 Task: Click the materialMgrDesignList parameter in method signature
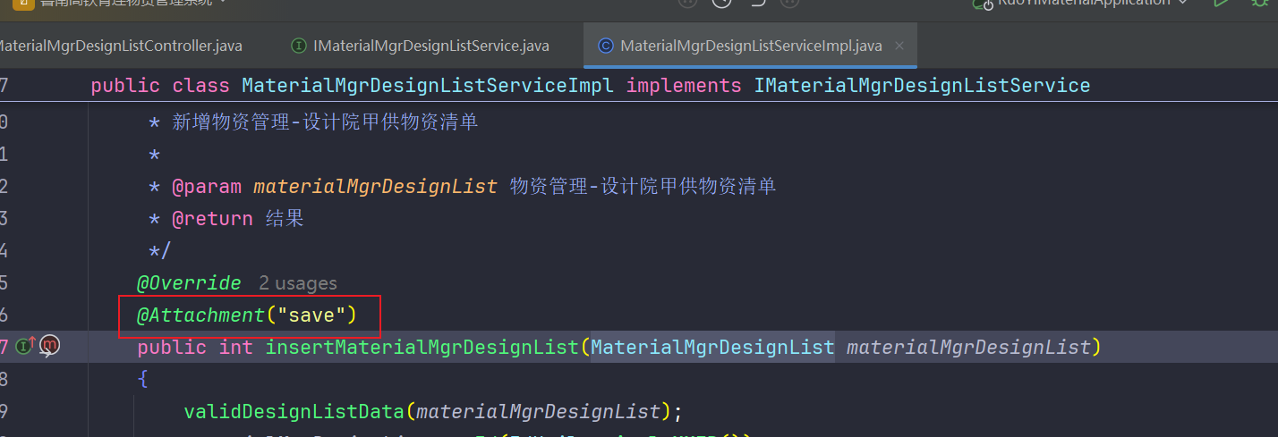[968, 347]
